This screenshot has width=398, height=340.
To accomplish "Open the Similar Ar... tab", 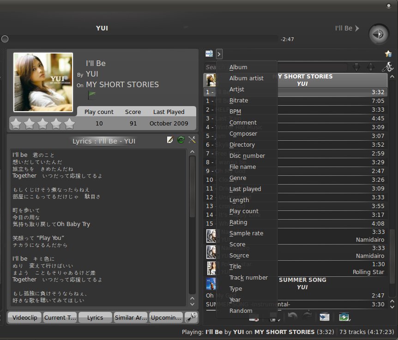I will [x=131, y=317].
